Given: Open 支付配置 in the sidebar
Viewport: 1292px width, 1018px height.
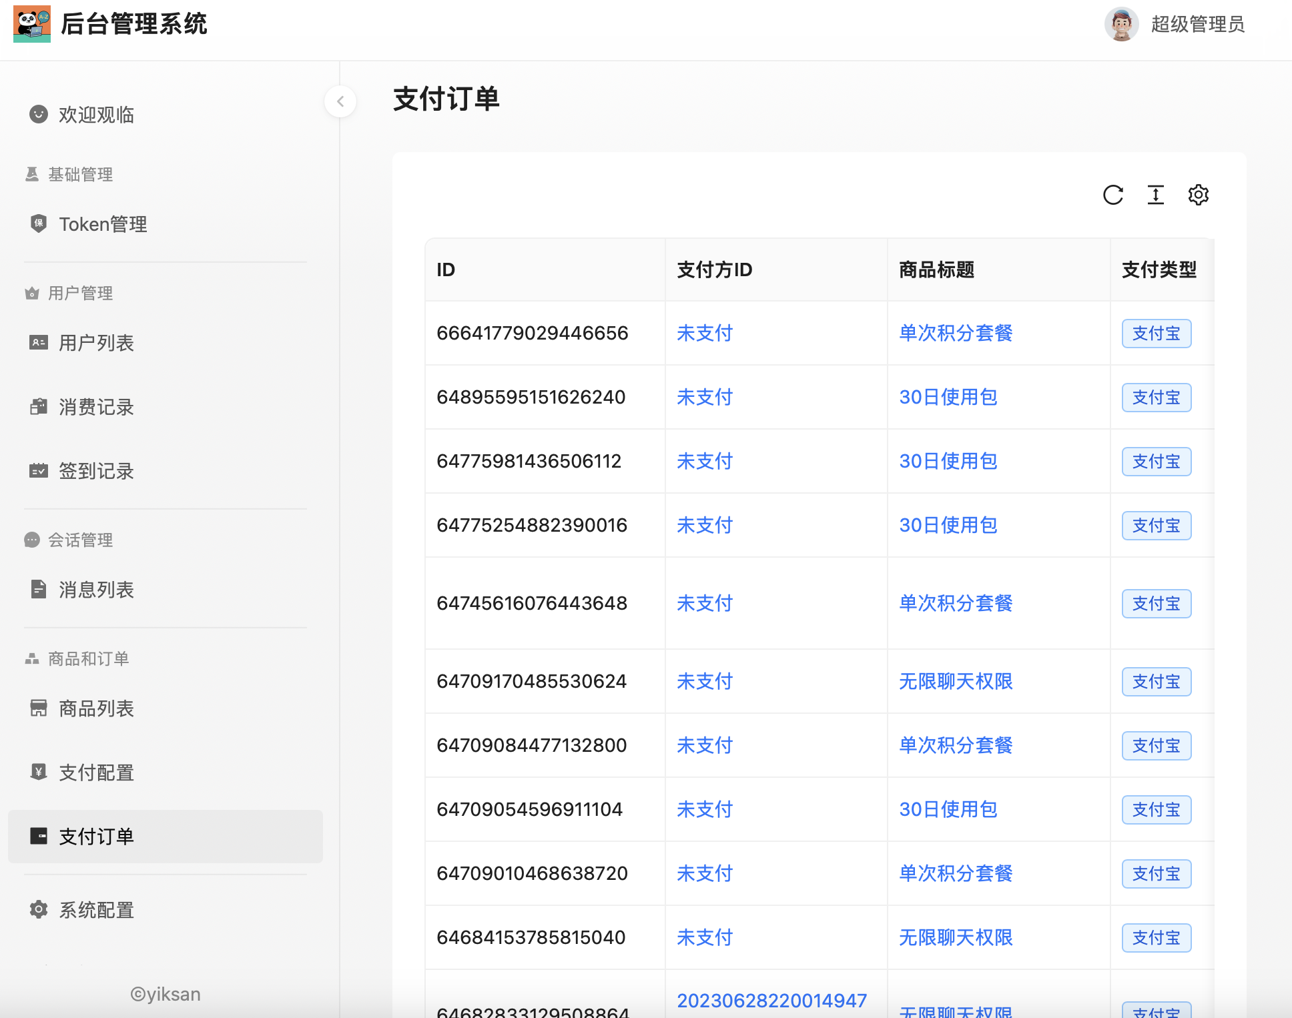Looking at the screenshot, I should coord(166,773).
